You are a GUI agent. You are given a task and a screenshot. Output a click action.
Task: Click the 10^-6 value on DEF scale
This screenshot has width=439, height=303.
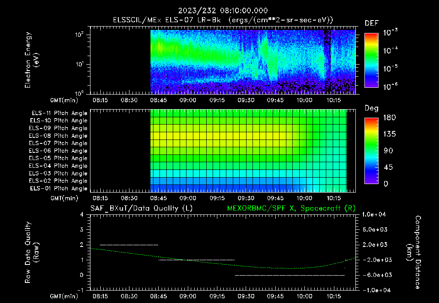click(x=390, y=86)
